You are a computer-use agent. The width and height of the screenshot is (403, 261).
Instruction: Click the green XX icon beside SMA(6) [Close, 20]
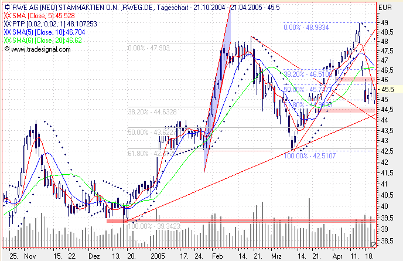coord(8,40)
